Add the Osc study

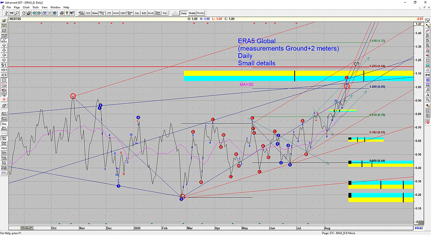[137, 13]
